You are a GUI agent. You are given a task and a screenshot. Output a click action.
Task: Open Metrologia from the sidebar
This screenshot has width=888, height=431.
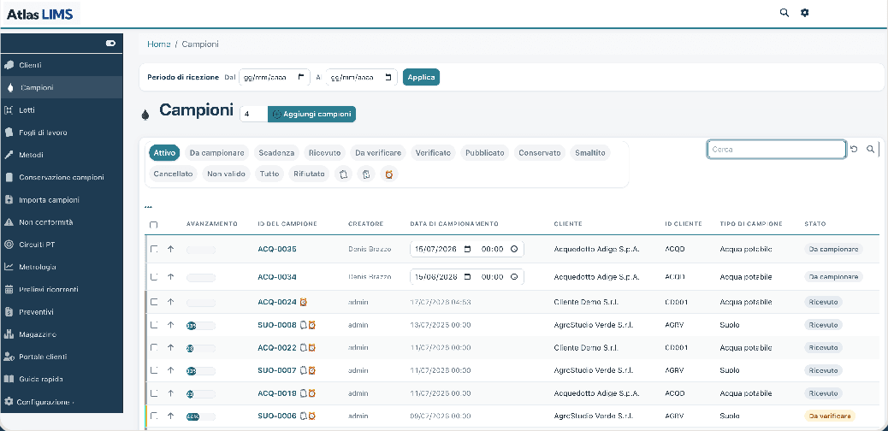pyautogui.click(x=38, y=267)
